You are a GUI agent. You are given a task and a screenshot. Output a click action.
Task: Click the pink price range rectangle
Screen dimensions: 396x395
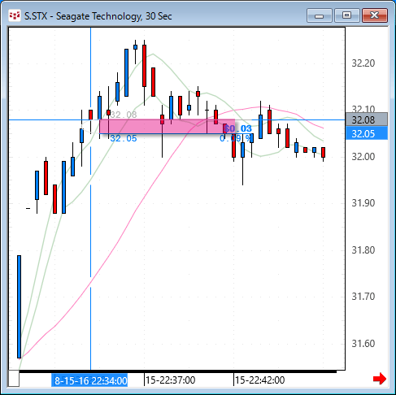pyautogui.click(x=168, y=127)
